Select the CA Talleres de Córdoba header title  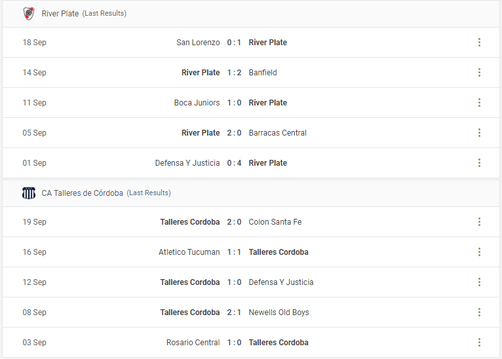pyautogui.click(x=83, y=193)
